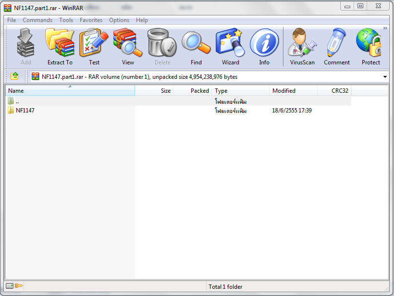Click the key password icon in status bar

19,286
